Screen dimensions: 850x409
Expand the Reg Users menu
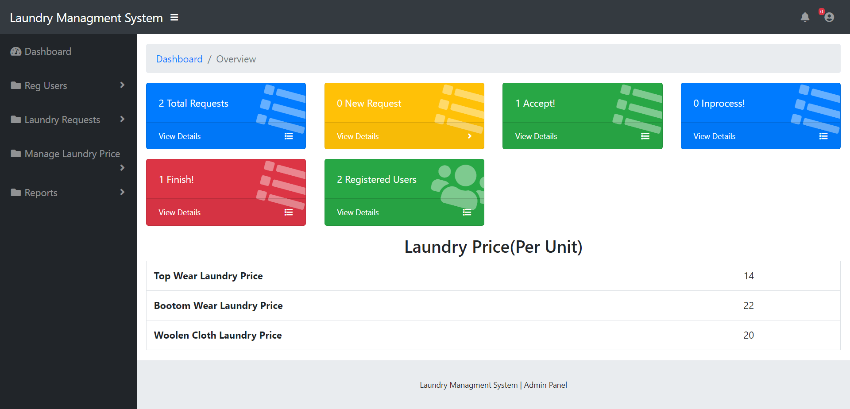122,85
